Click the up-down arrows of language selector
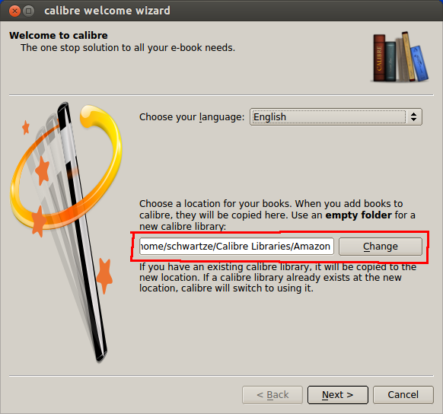The width and height of the screenshot is (443, 414). [x=413, y=117]
